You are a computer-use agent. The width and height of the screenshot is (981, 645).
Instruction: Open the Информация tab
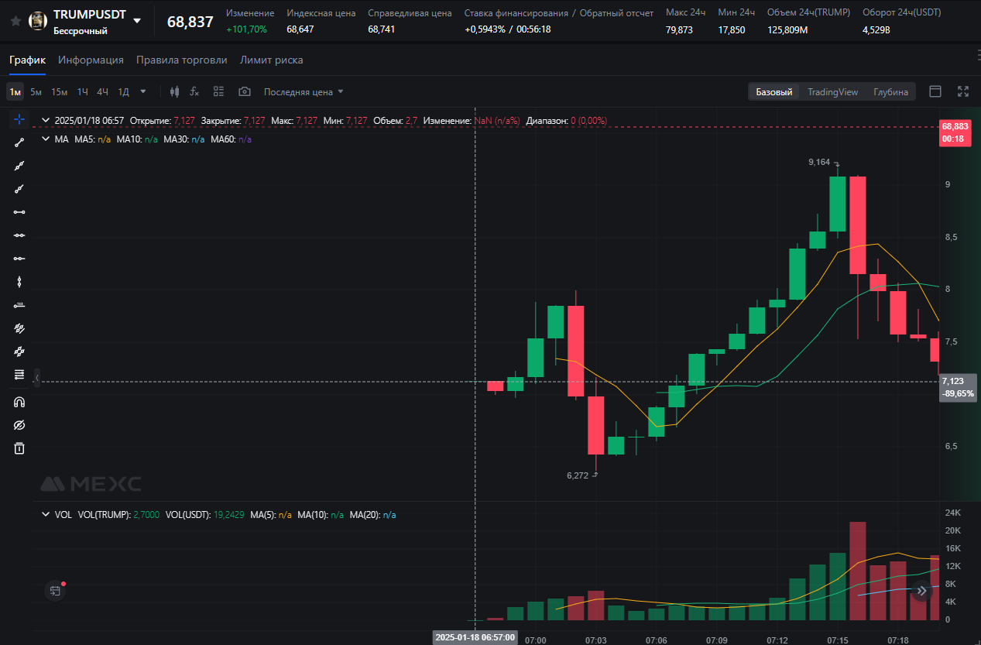(91, 60)
